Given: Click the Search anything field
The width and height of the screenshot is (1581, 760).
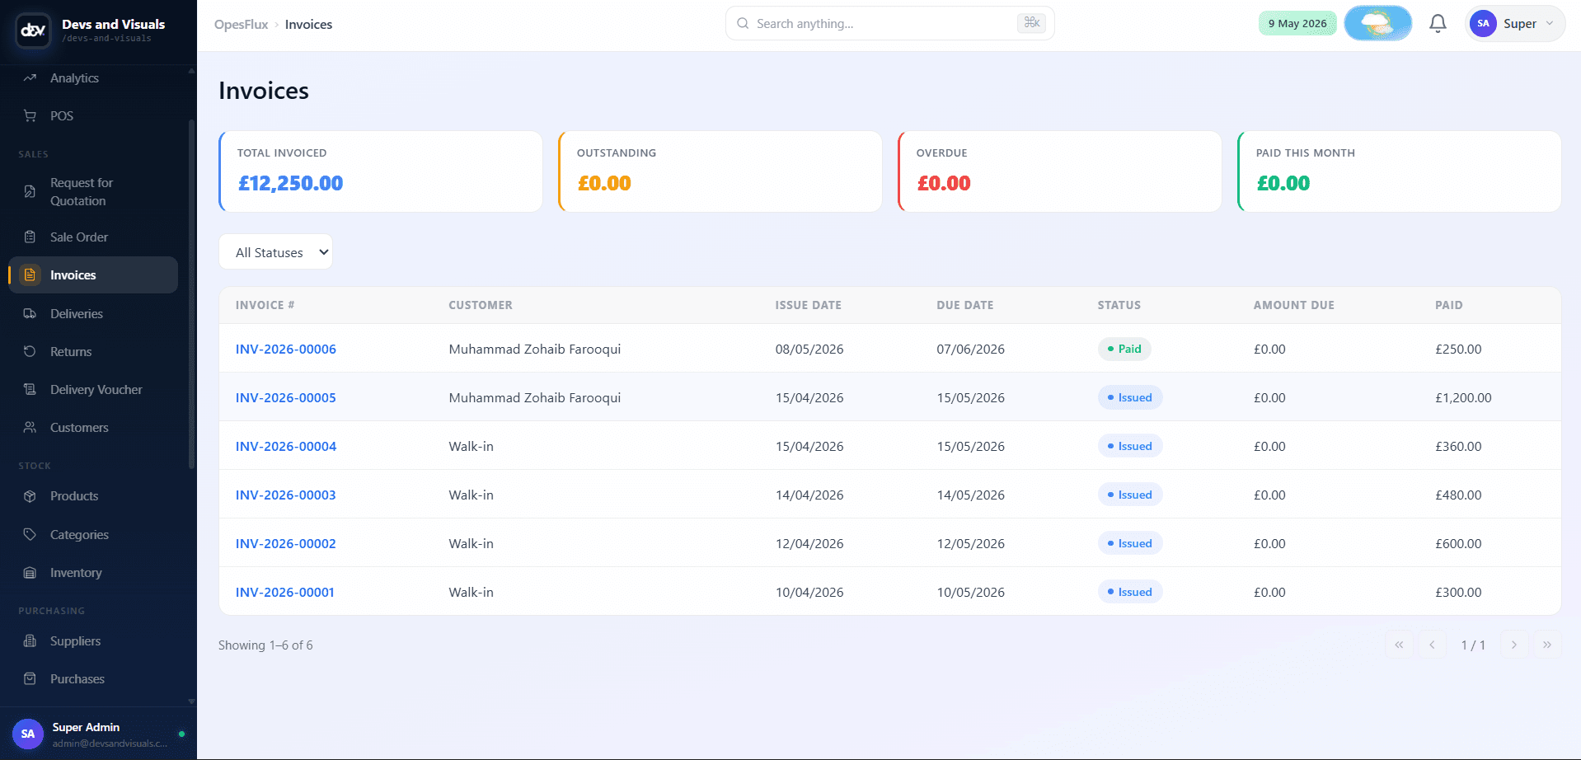Looking at the screenshot, I should 889,23.
